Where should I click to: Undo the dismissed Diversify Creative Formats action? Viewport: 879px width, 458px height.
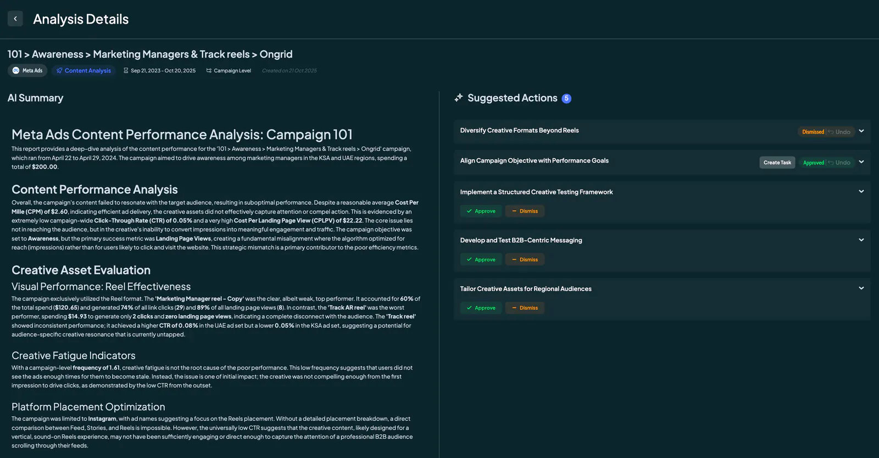click(x=839, y=132)
